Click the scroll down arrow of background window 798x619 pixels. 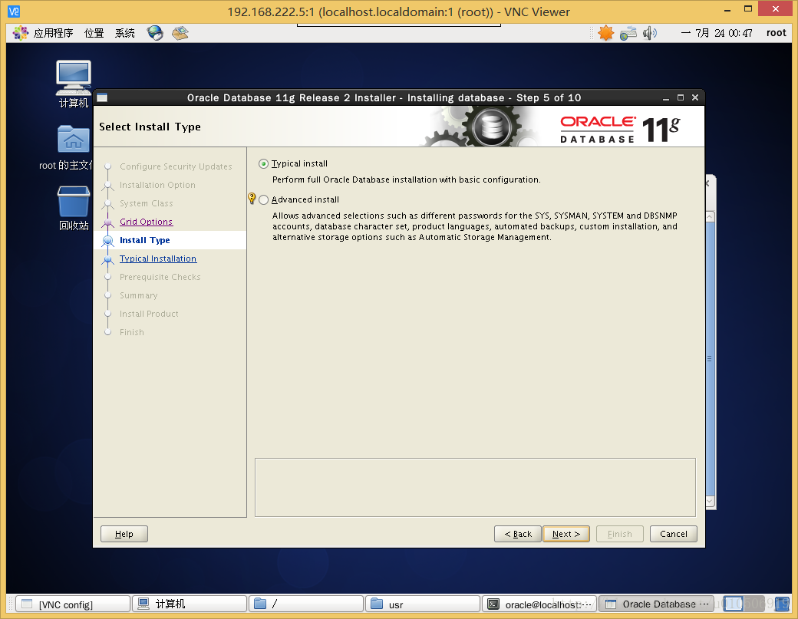(x=710, y=502)
